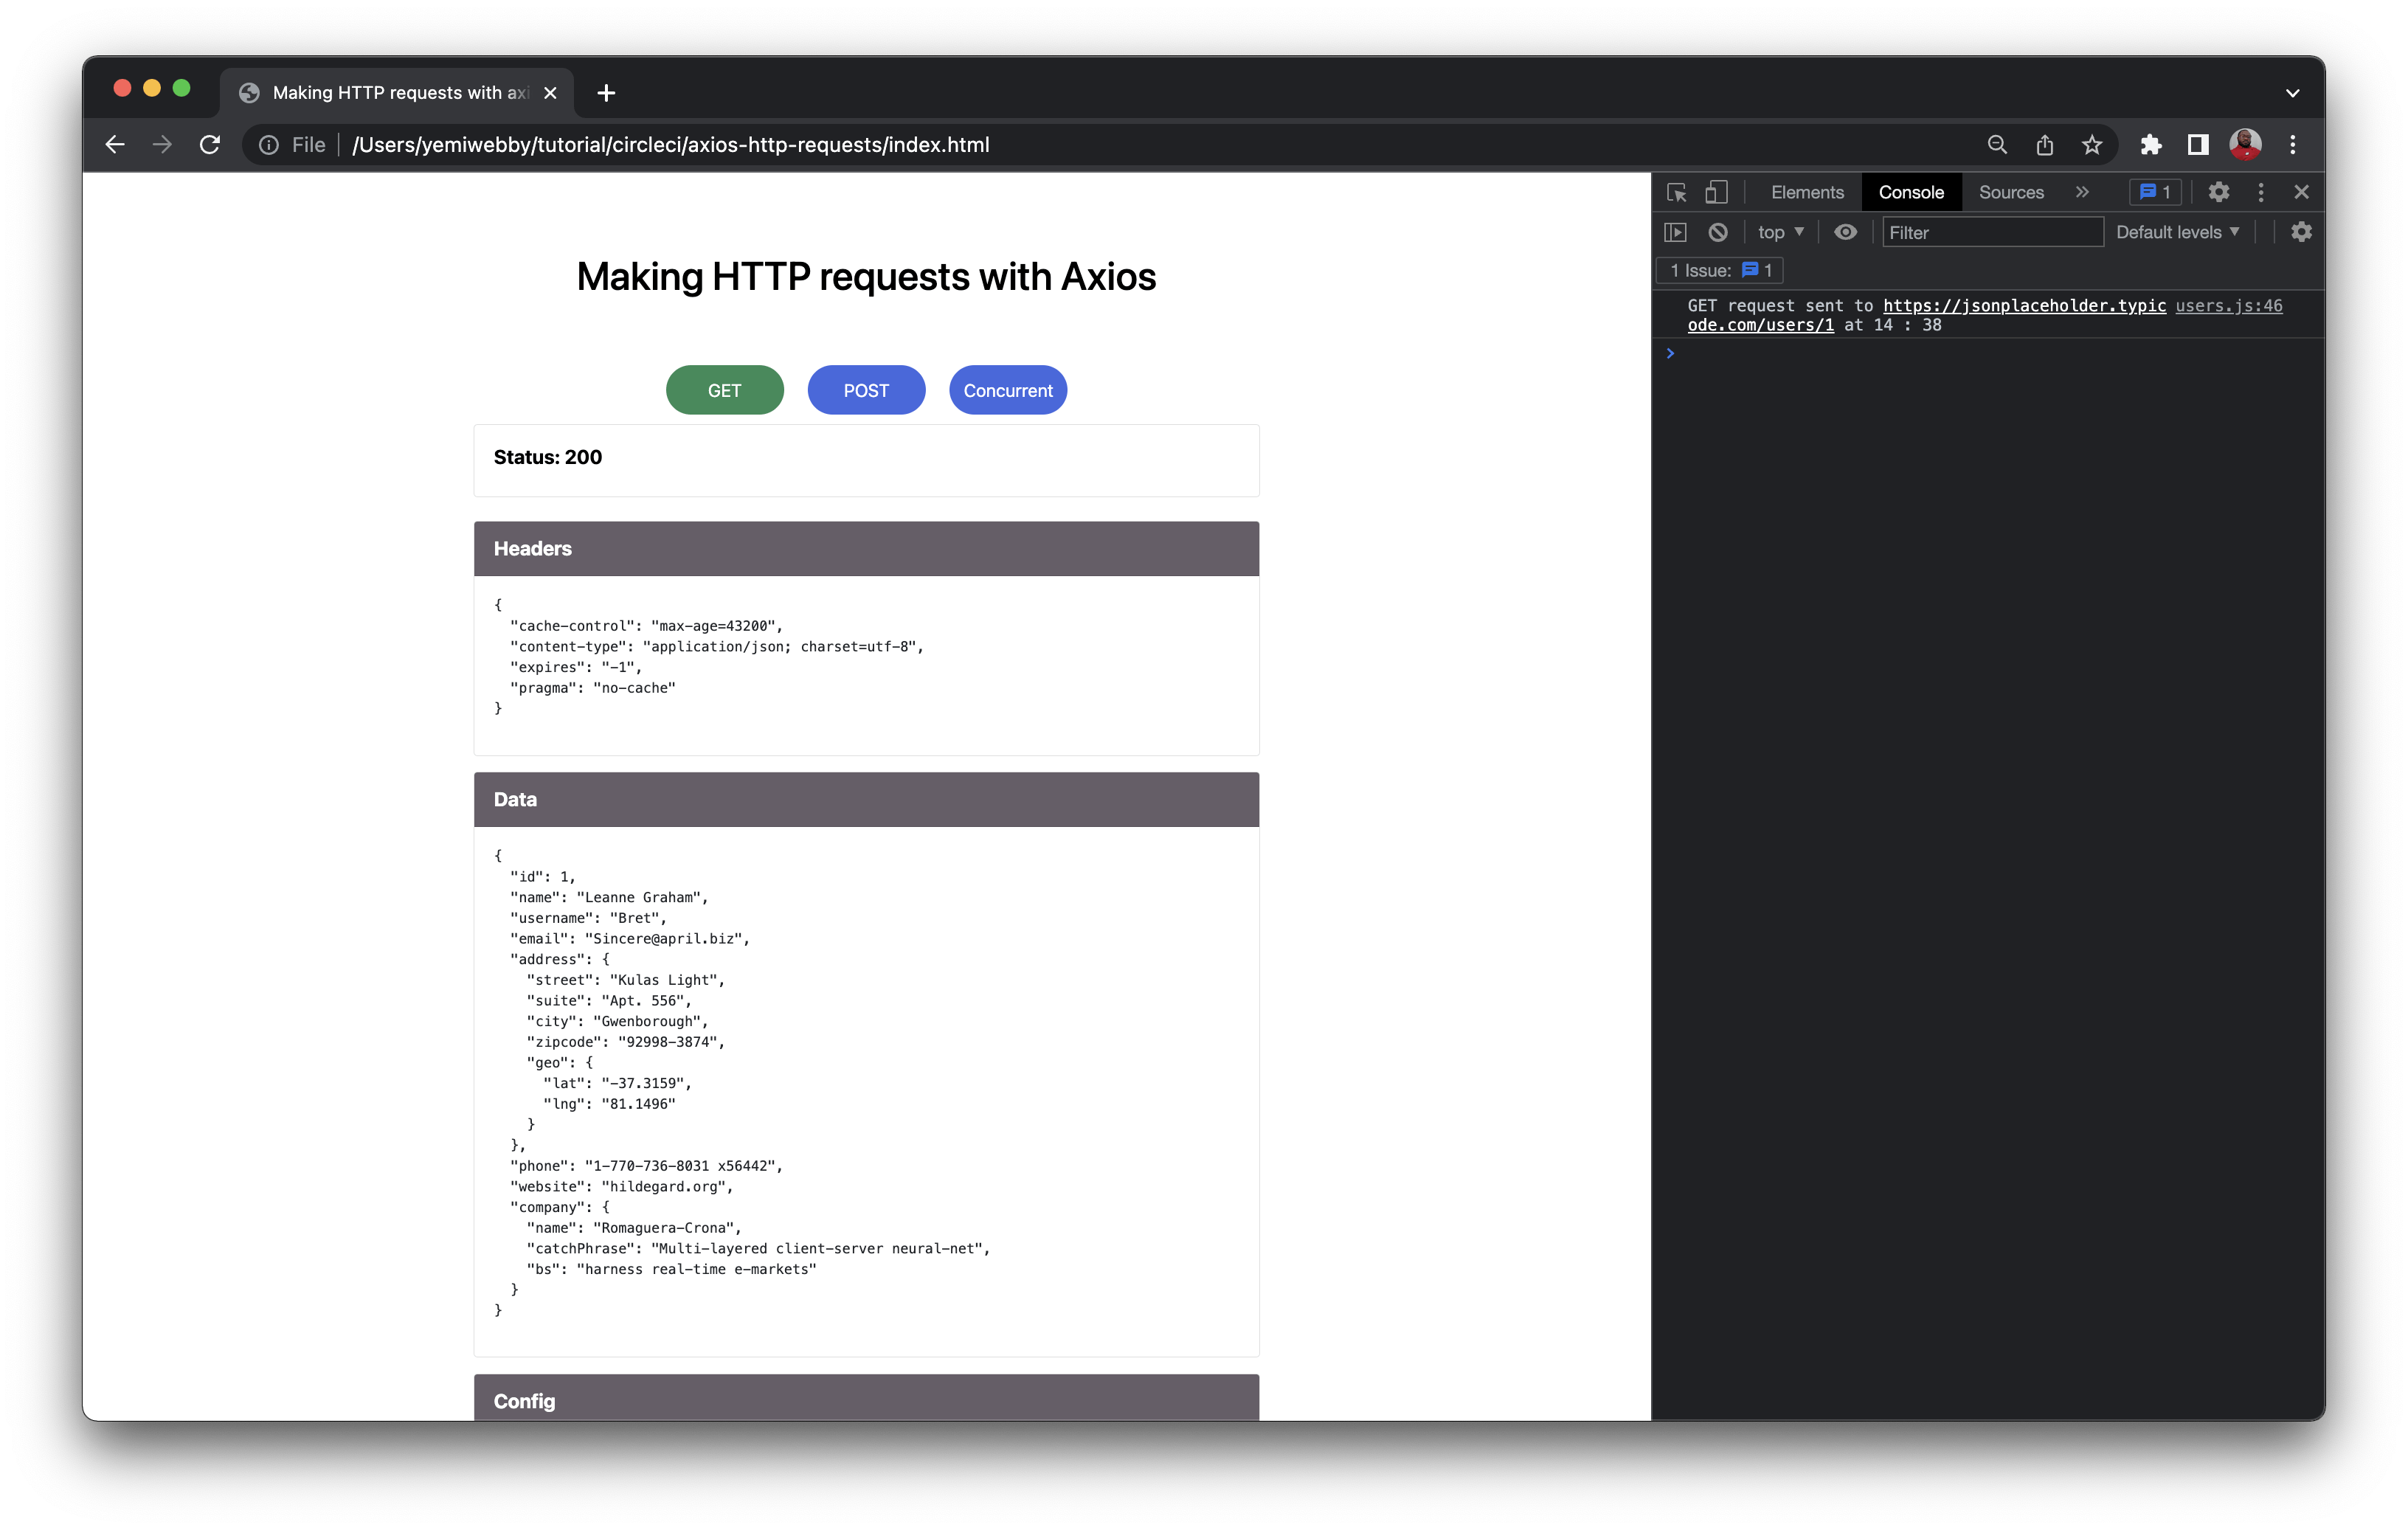Open the Default levels dropdown
The image size is (2408, 1530).
[2177, 232]
